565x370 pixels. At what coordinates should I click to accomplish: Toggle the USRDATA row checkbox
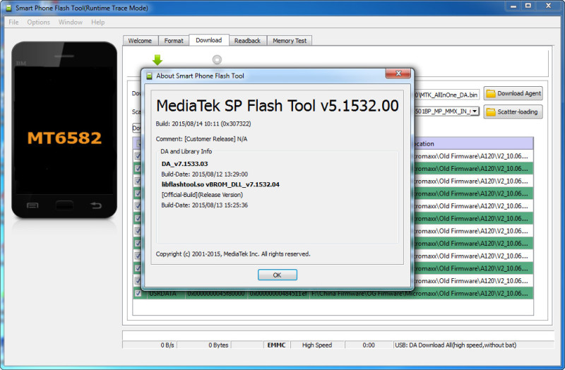[x=138, y=293]
